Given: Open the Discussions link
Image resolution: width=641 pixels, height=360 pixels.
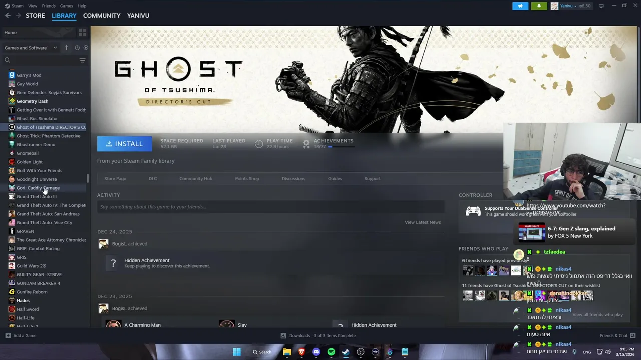Looking at the screenshot, I should [x=293, y=179].
